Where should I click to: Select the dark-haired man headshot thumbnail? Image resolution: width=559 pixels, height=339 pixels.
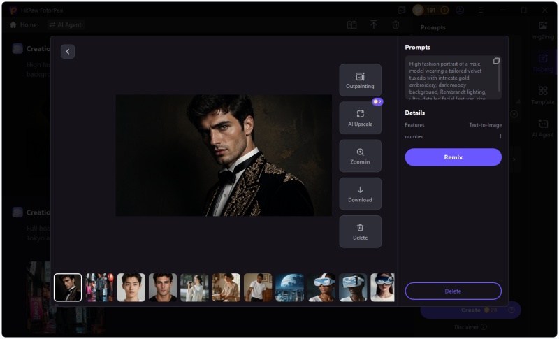click(163, 288)
